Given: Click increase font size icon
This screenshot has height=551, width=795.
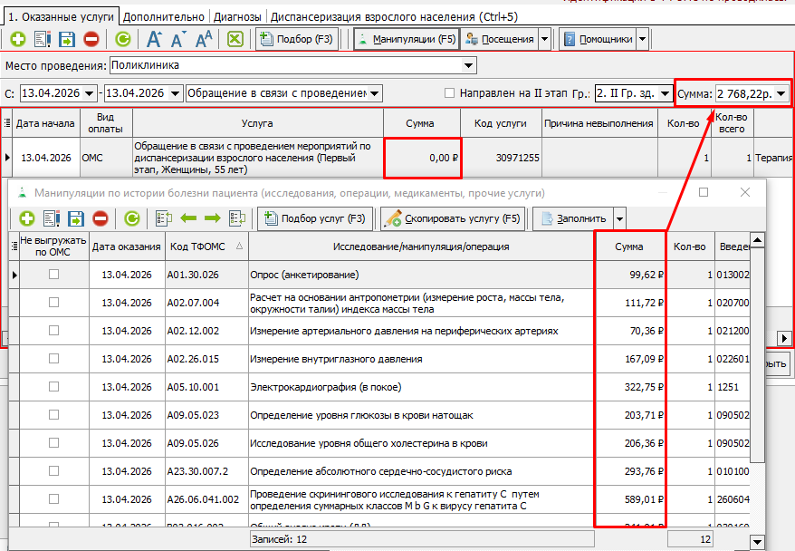Looking at the screenshot, I should (154, 39).
